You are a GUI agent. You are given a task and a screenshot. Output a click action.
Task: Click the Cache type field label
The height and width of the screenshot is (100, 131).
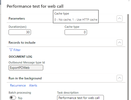tap(72, 27)
